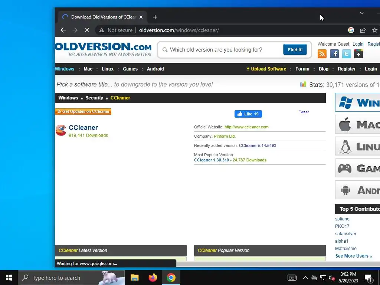Click Register in the nav bar
This screenshot has width=380, height=285.
pos(347,69)
